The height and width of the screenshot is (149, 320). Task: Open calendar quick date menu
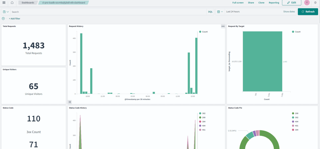pos(219,12)
